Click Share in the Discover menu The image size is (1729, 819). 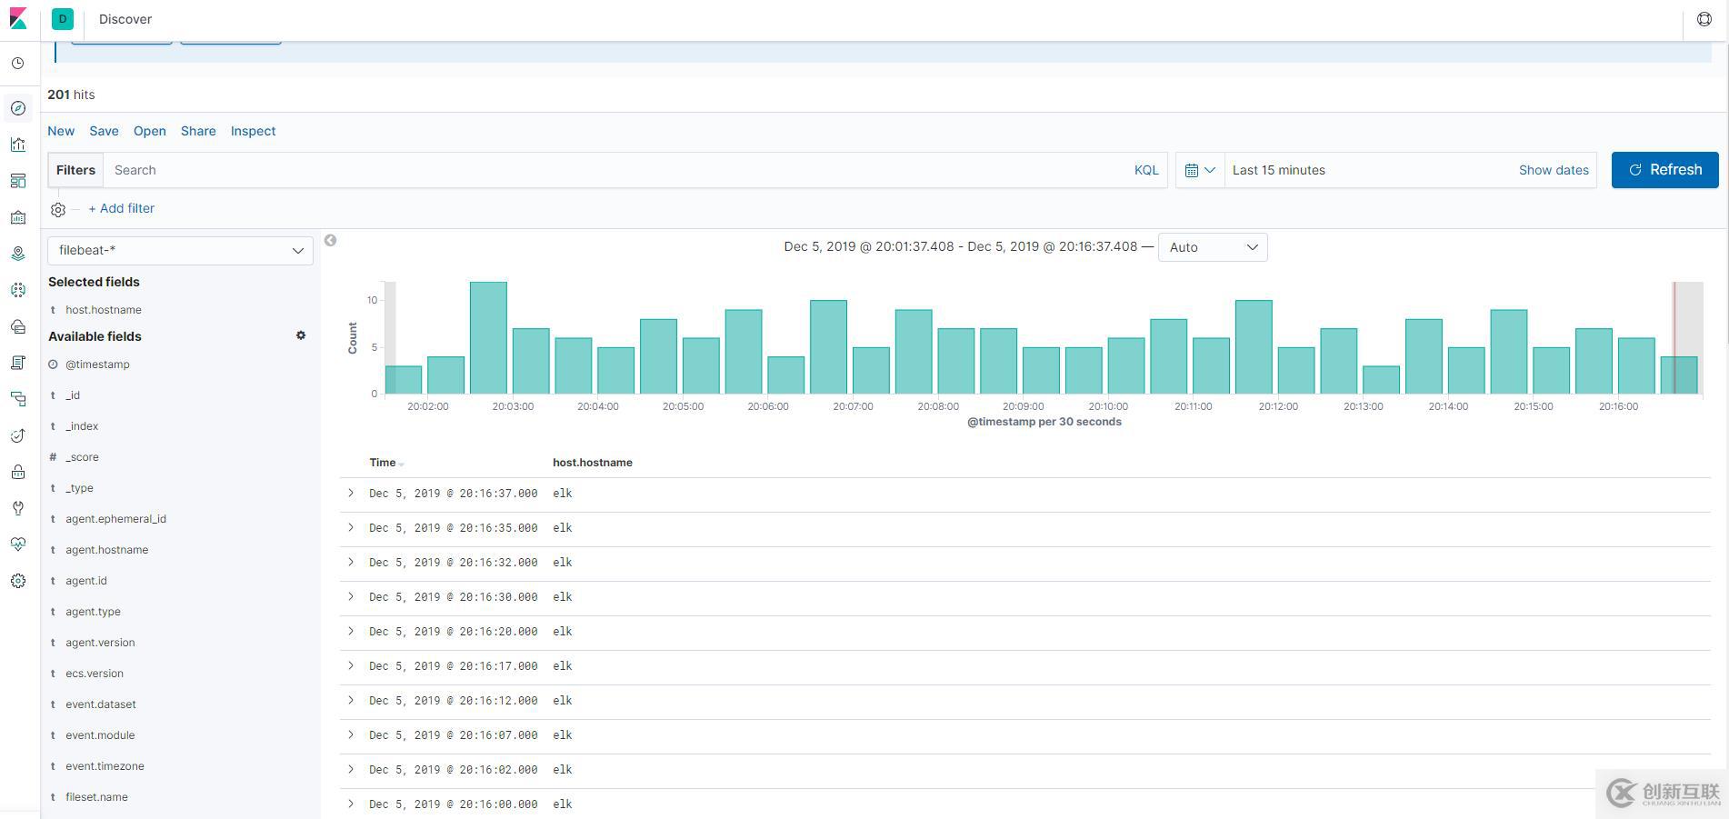198,131
